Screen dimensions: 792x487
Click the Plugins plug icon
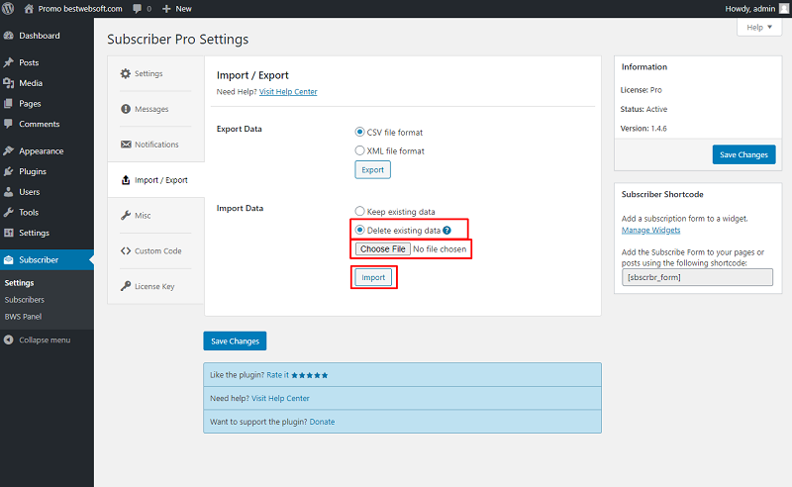(9, 171)
